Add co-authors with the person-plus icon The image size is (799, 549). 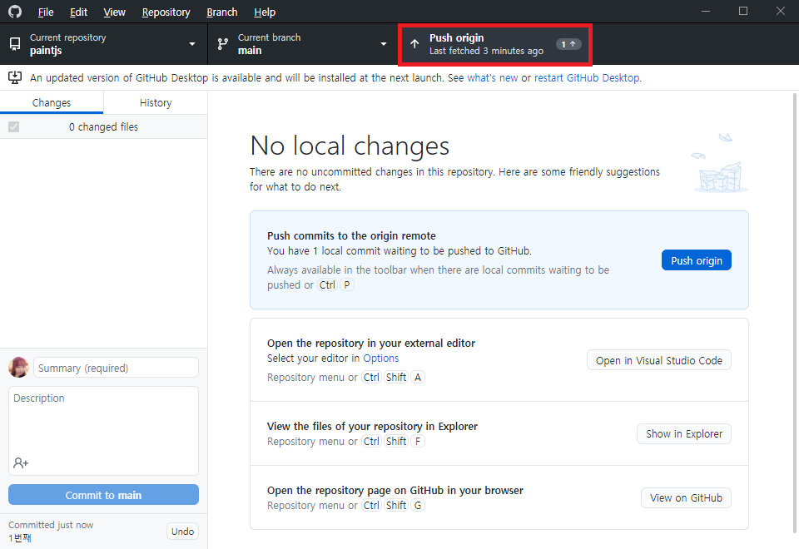(21, 463)
